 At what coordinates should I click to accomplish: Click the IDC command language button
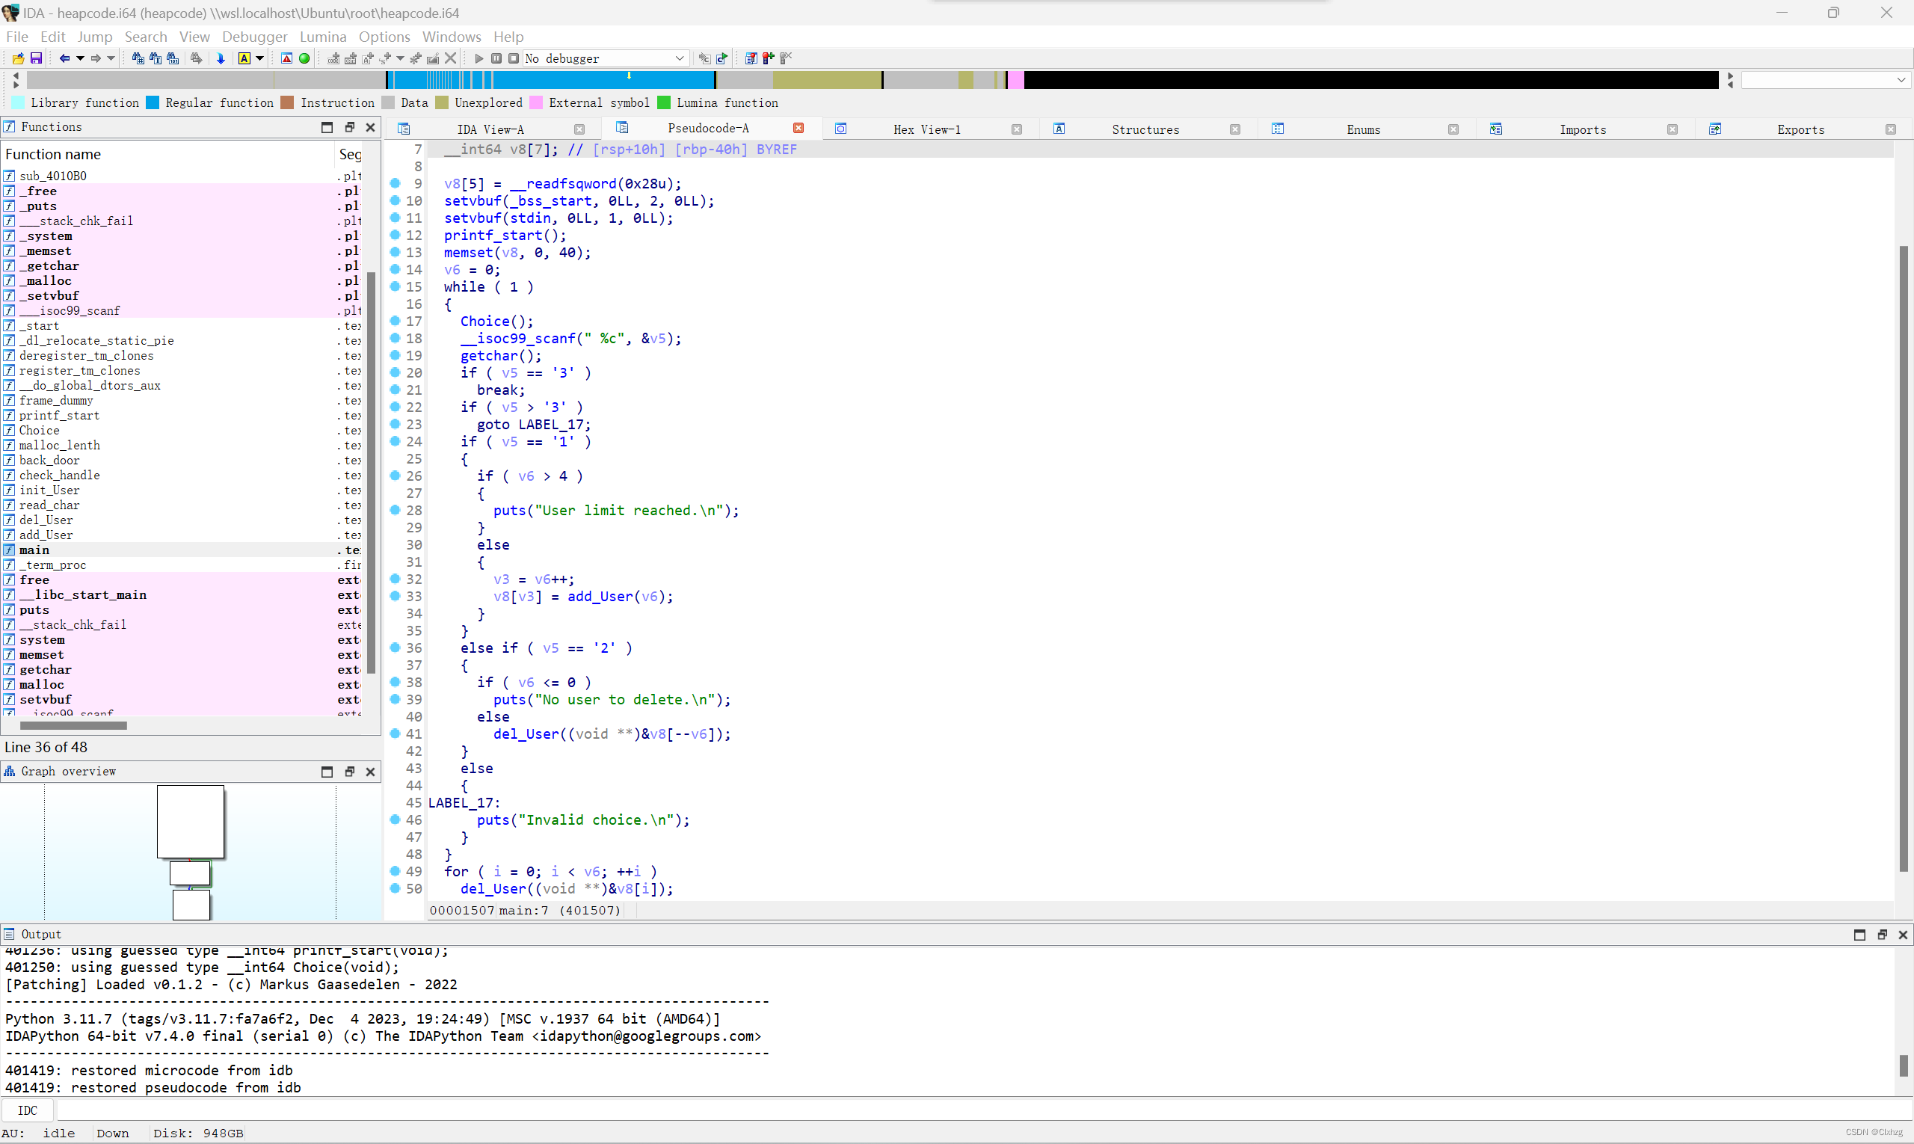click(28, 1110)
